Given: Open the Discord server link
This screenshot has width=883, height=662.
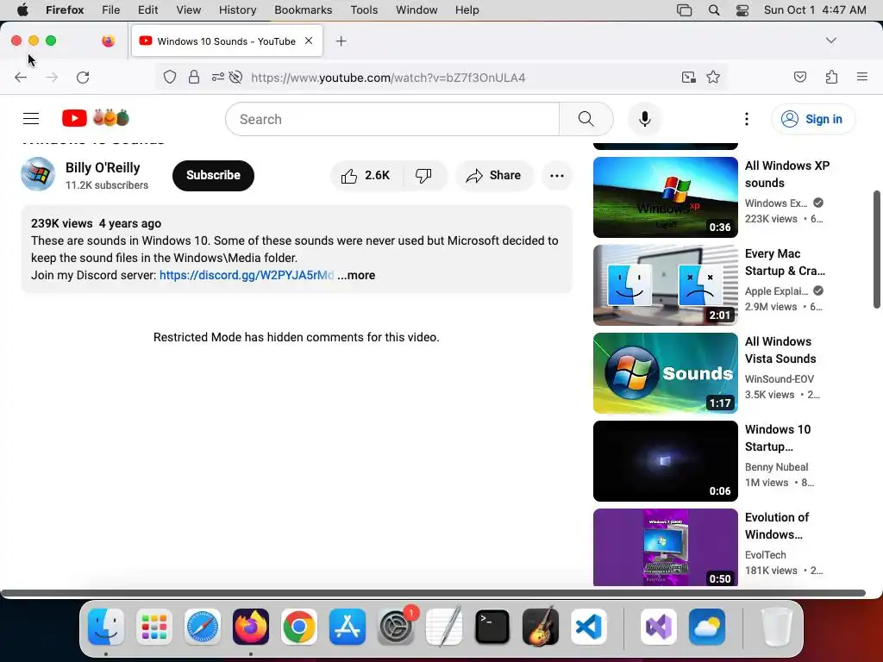Looking at the screenshot, I should [246, 275].
